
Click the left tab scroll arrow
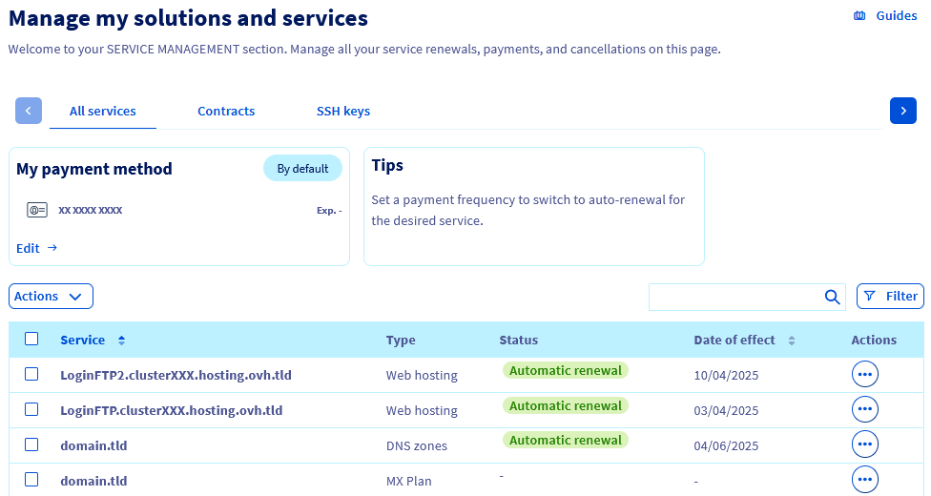tap(29, 111)
